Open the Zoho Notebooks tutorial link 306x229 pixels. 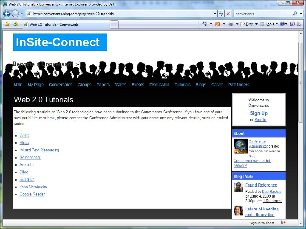tap(33, 187)
